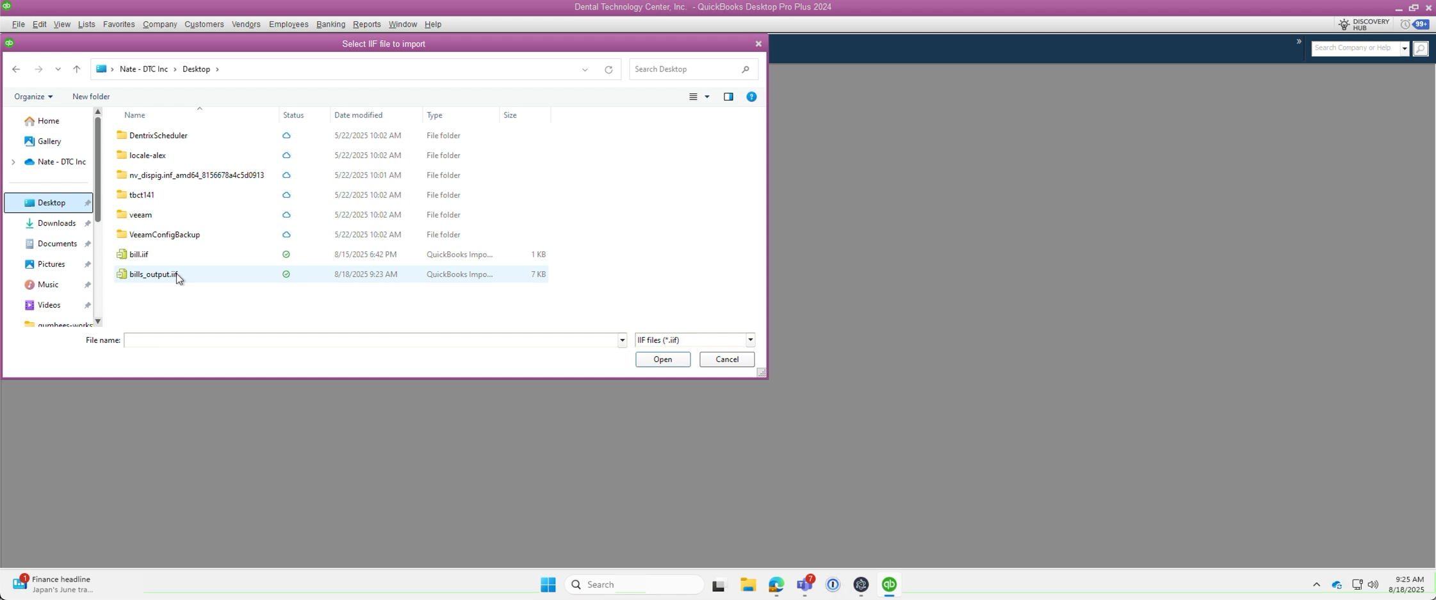
Task: Open the Discovery Hub icon
Action: (x=1364, y=24)
